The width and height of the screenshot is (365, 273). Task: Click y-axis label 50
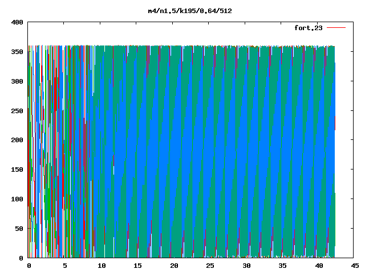[x=19, y=229]
